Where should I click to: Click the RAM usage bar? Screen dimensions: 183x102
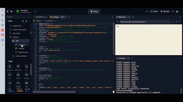pos(20,91)
